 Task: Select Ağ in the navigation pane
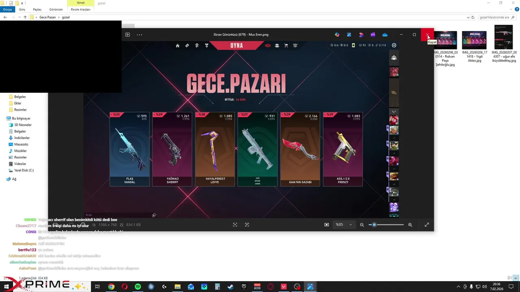click(14, 179)
